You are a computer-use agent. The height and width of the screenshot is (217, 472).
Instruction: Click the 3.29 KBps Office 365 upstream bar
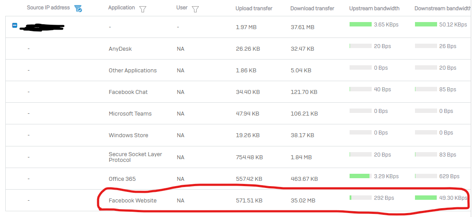click(360, 176)
